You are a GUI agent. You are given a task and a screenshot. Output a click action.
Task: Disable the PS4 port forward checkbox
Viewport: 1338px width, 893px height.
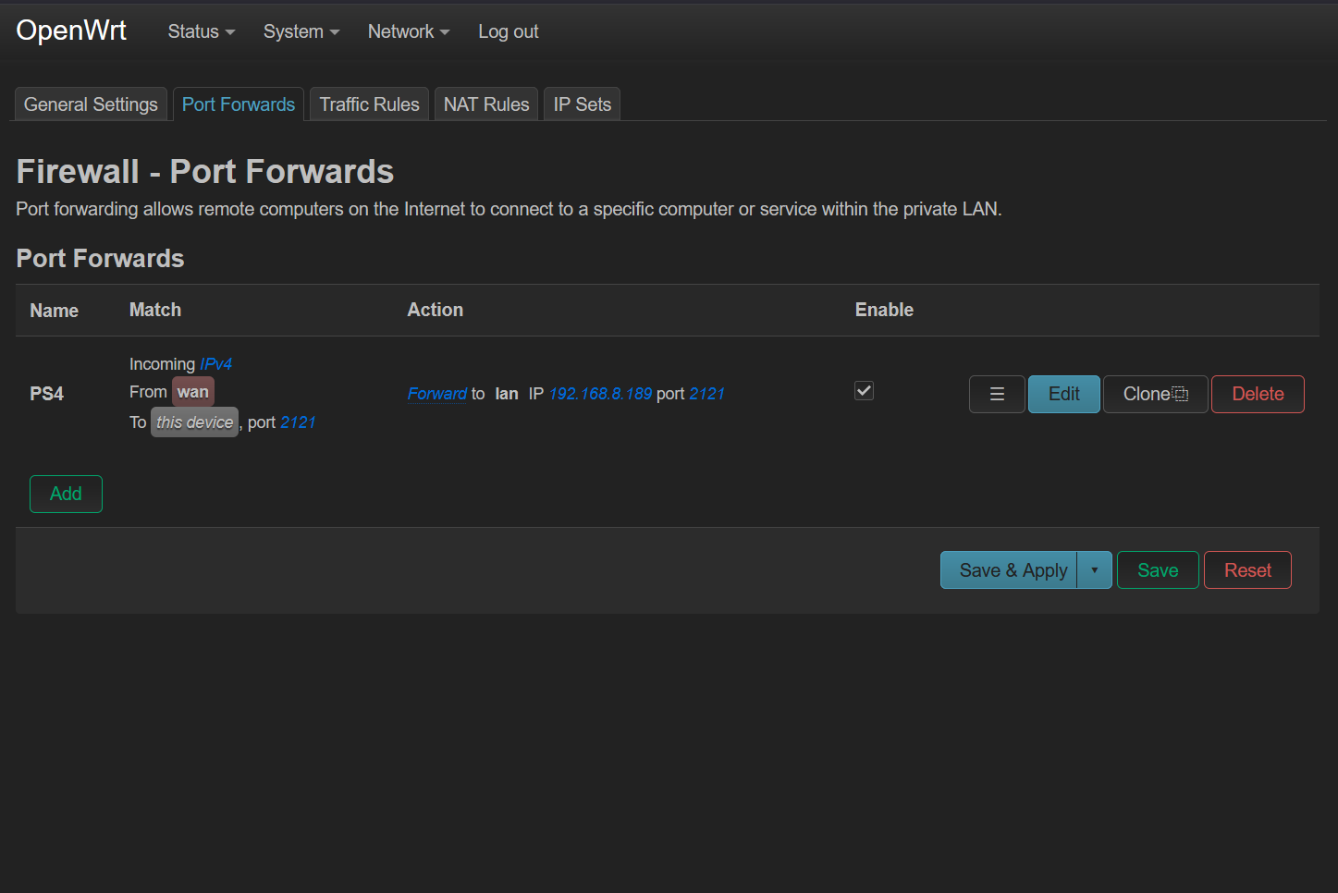(864, 391)
